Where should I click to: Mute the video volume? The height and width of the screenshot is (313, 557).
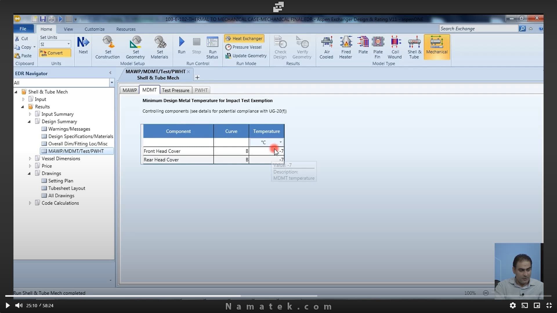pyautogui.click(x=19, y=305)
